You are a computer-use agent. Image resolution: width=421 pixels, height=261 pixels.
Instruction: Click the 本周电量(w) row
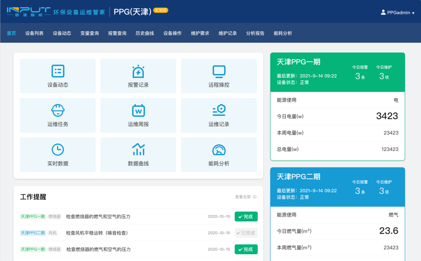click(337, 133)
